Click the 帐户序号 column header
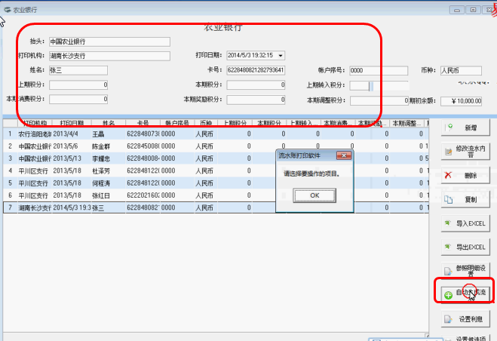Image resolution: width=497 pixels, height=341 pixels. click(177, 123)
